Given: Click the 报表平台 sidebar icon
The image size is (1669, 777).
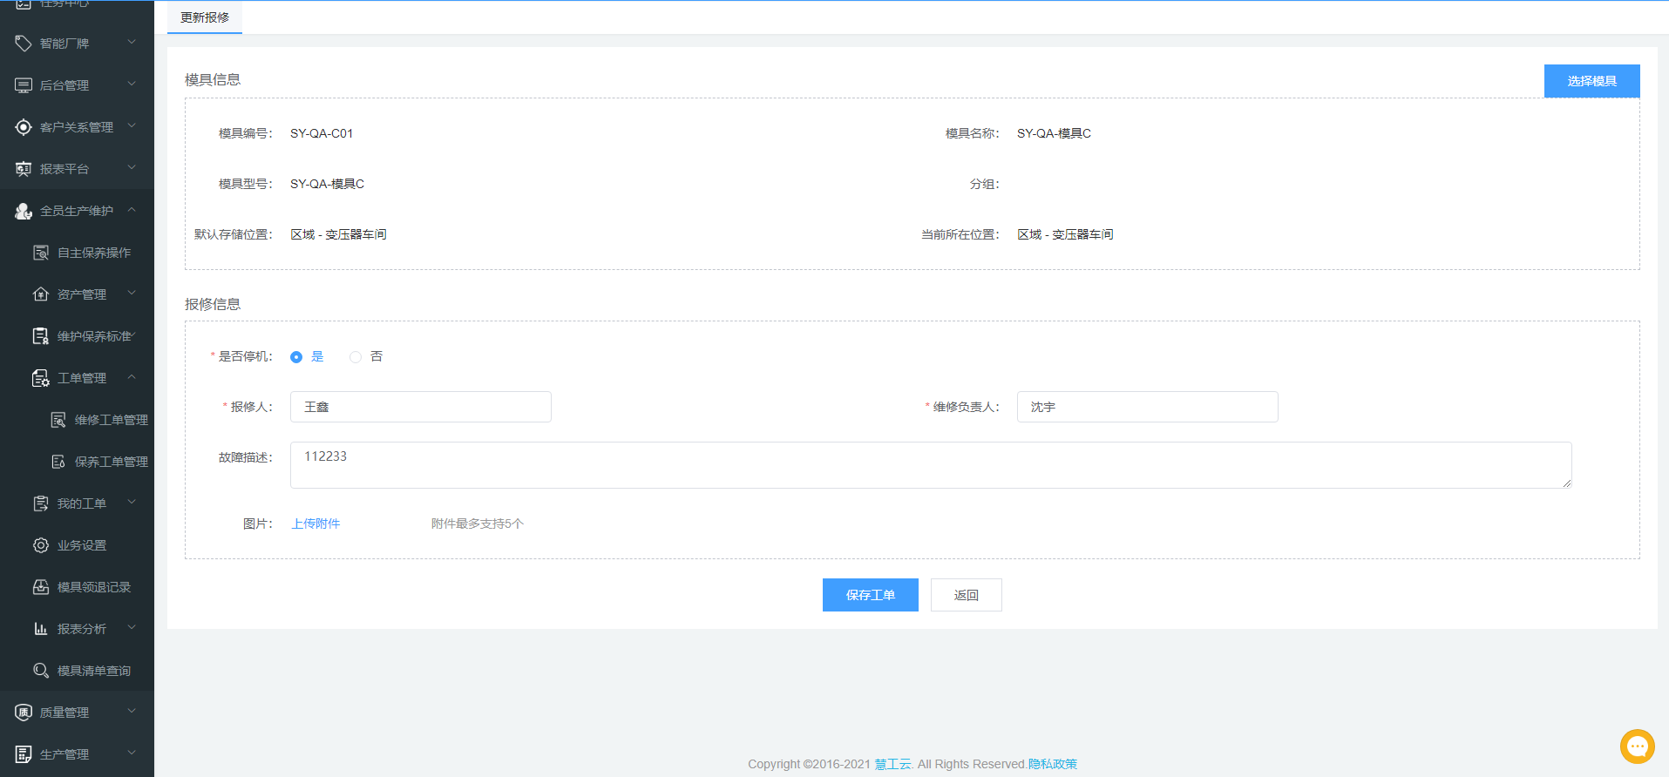Looking at the screenshot, I should [x=24, y=169].
